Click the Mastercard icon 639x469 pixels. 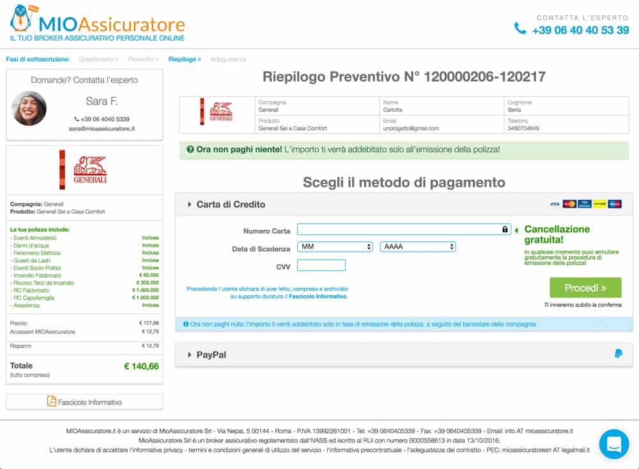pyautogui.click(x=569, y=204)
